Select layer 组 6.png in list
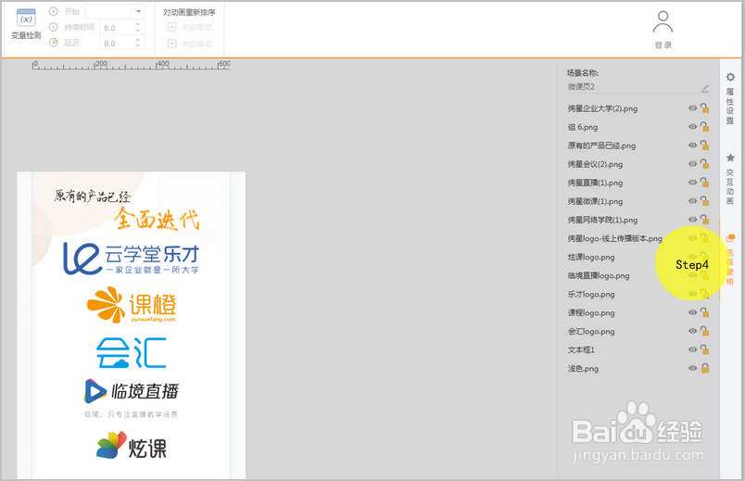The image size is (745, 481). click(583, 127)
